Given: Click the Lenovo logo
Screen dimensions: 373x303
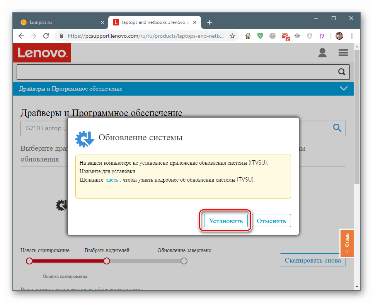Looking at the screenshot, I should [42, 53].
